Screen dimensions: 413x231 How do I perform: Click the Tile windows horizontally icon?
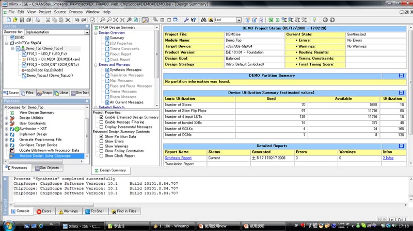[162, 20]
